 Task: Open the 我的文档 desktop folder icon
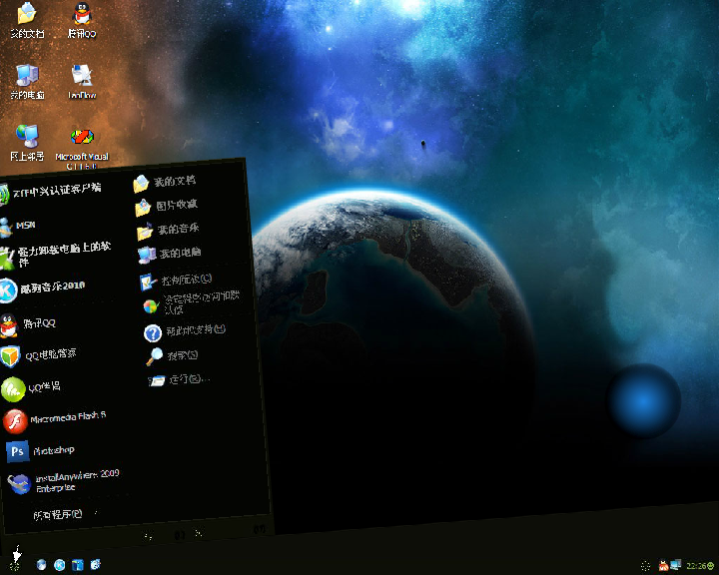tap(27, 19)
